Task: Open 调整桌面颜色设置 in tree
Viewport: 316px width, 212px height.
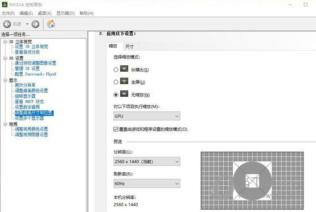Action: [31, 90]
